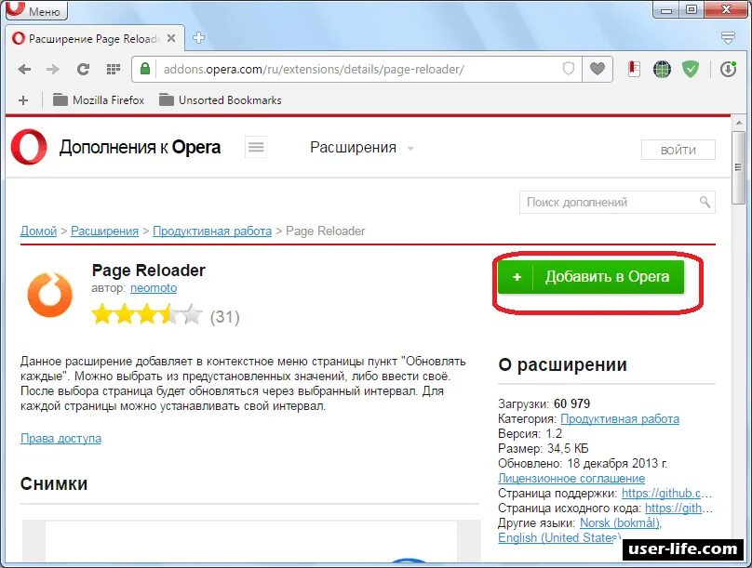Add page to bookmarks with heart icon
Screen dimensions: 752x568
(x=598, y=70)
